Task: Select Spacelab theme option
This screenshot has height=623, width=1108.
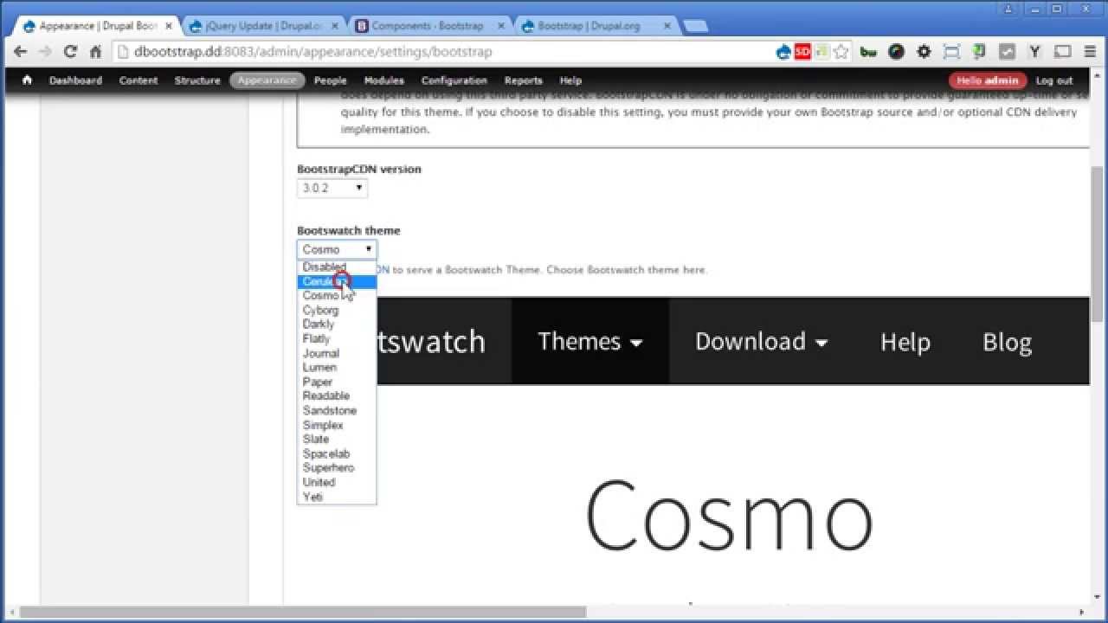Action: [x=337, y=453]
